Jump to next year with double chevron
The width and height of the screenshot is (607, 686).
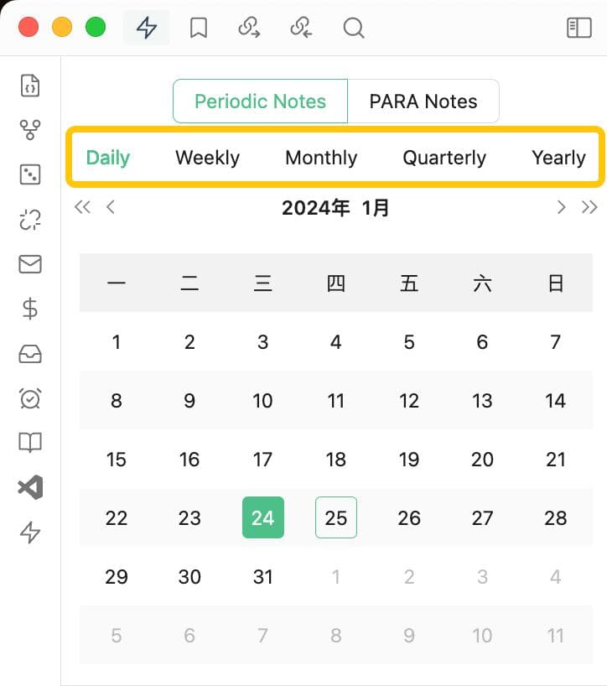click(589, 207)
